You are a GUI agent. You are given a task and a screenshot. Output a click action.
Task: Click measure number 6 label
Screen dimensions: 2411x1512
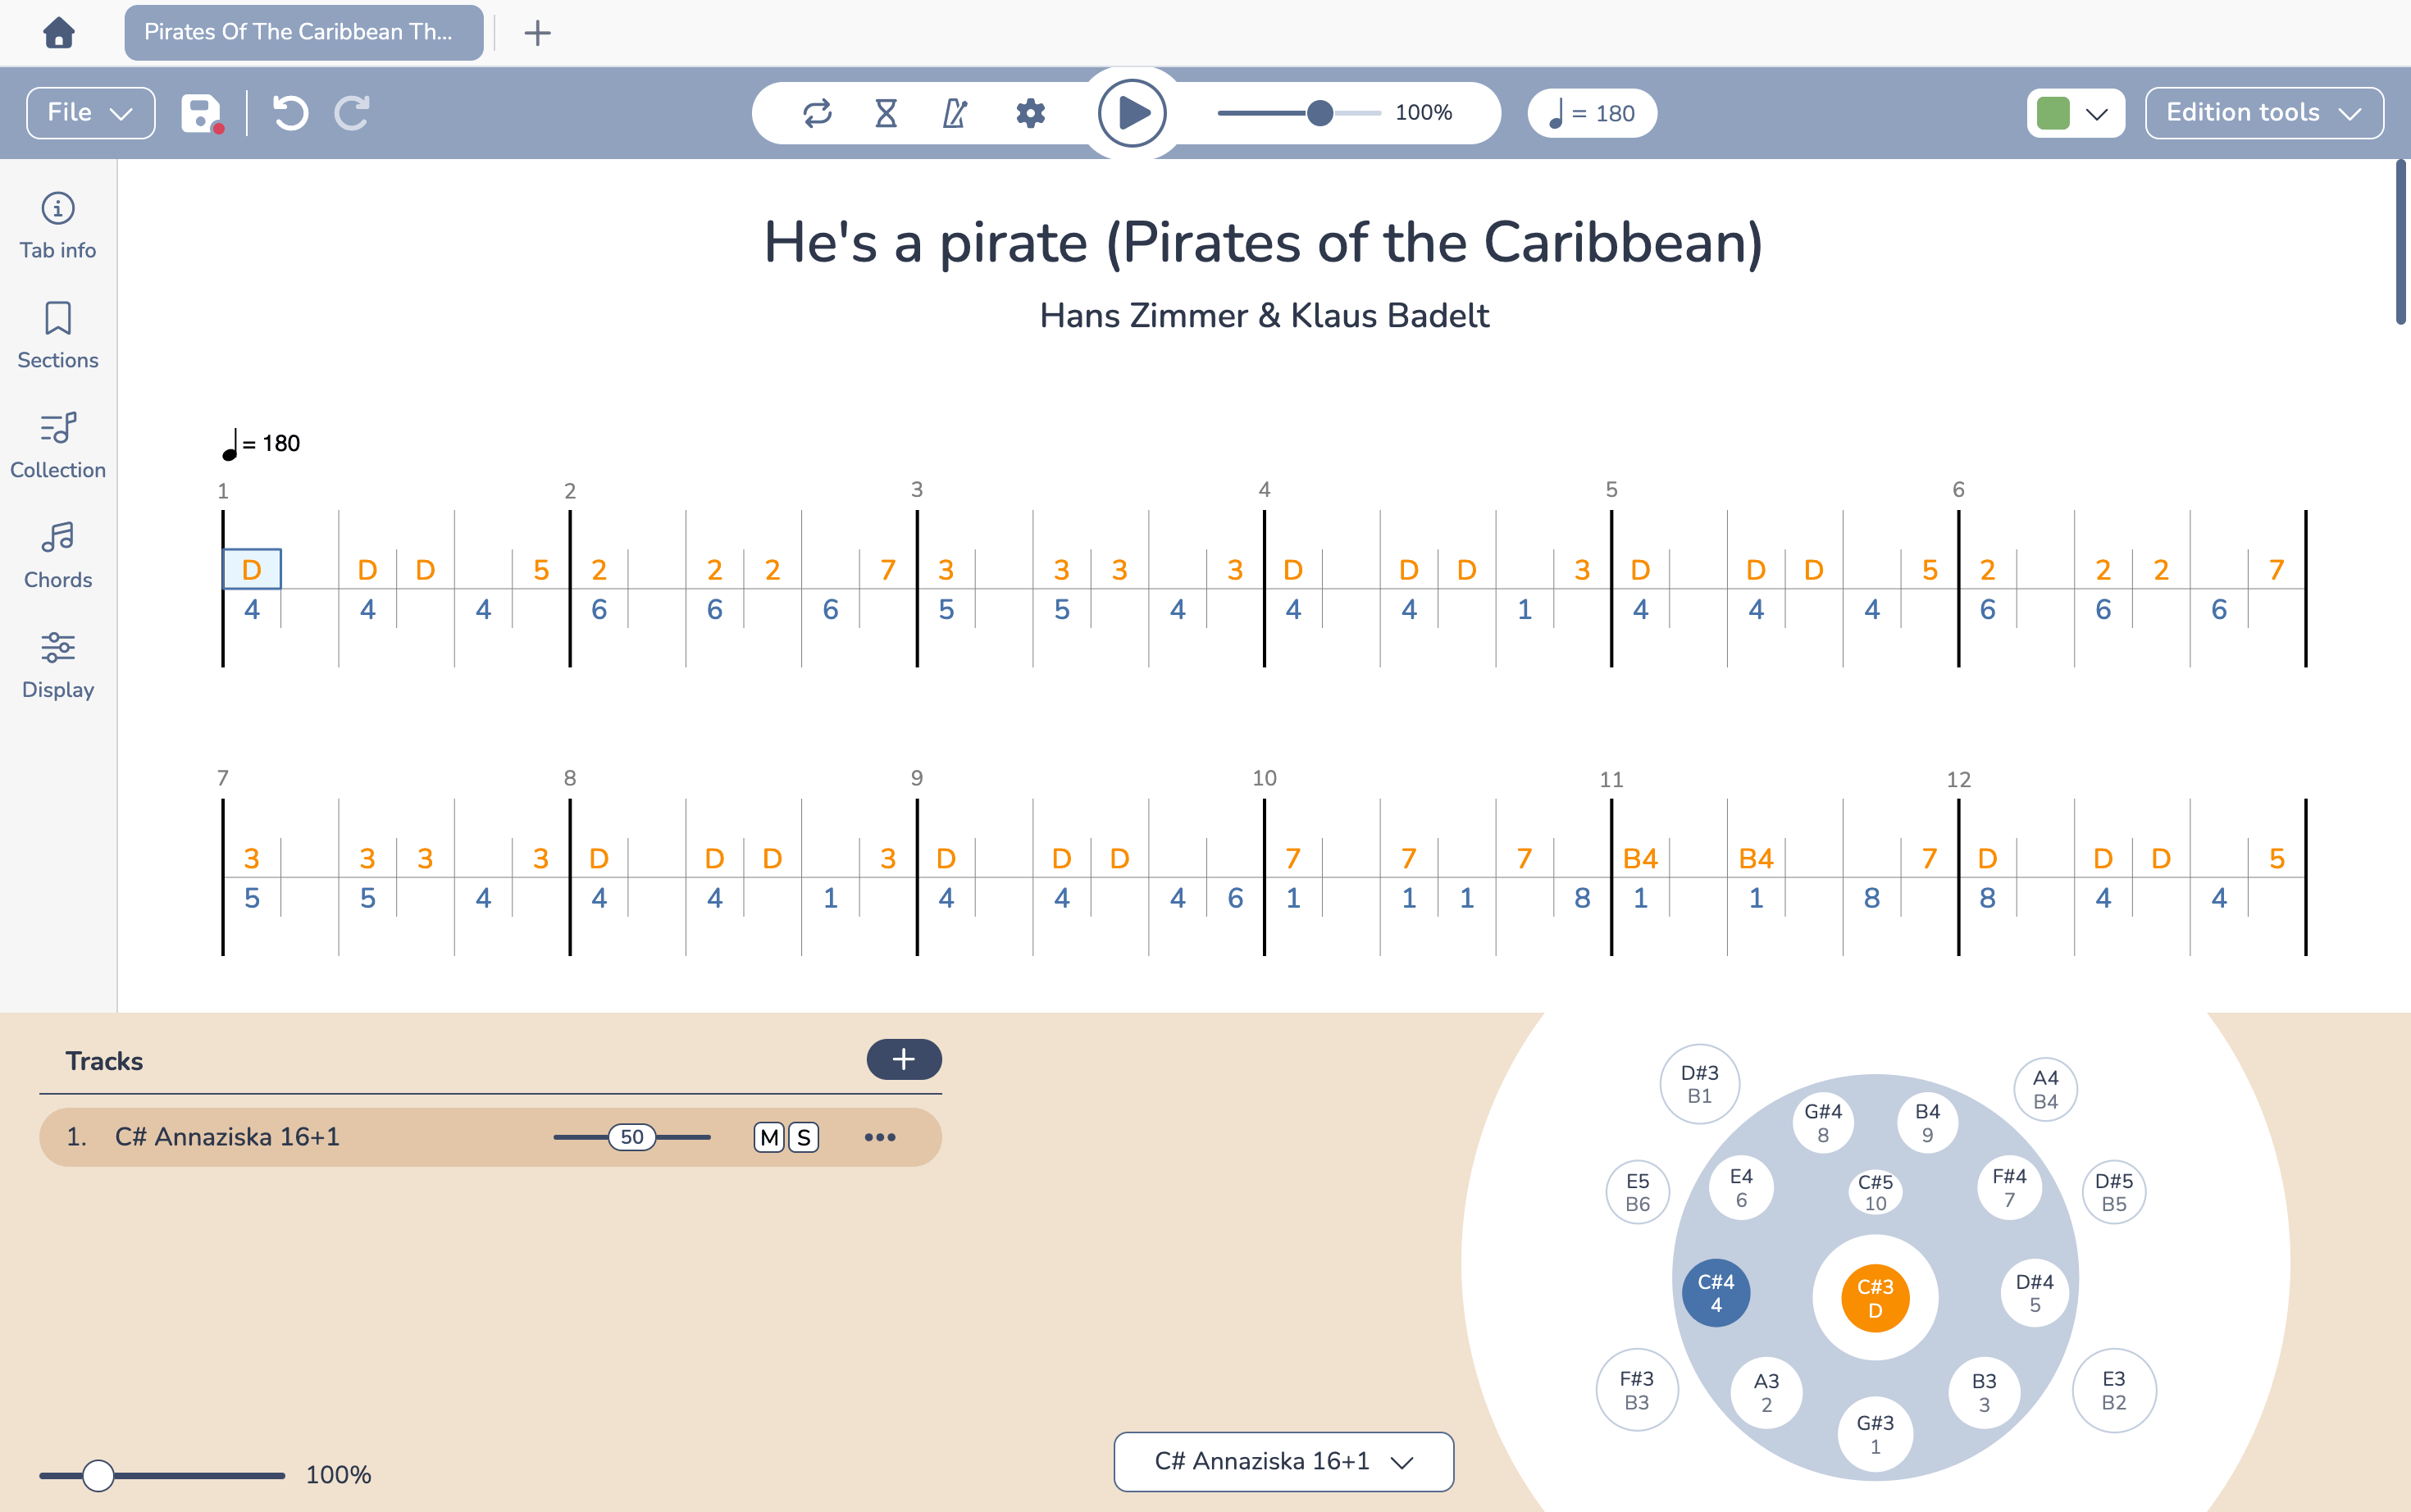(1958, 489)
